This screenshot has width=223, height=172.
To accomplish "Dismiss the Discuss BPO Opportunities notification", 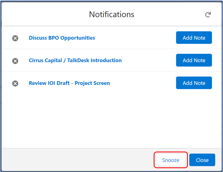I will pyautogui.click(x=15, y=38).
